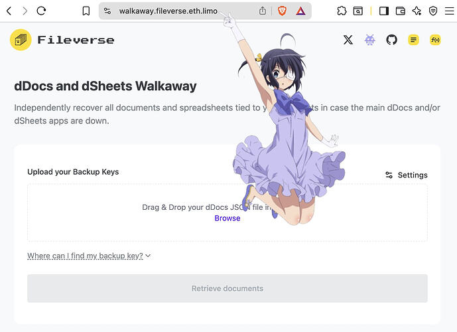Open the Brave Rewards triangle icon
Image resolution: width=457 pixels, height=332 pixels.
pos(300,11)
